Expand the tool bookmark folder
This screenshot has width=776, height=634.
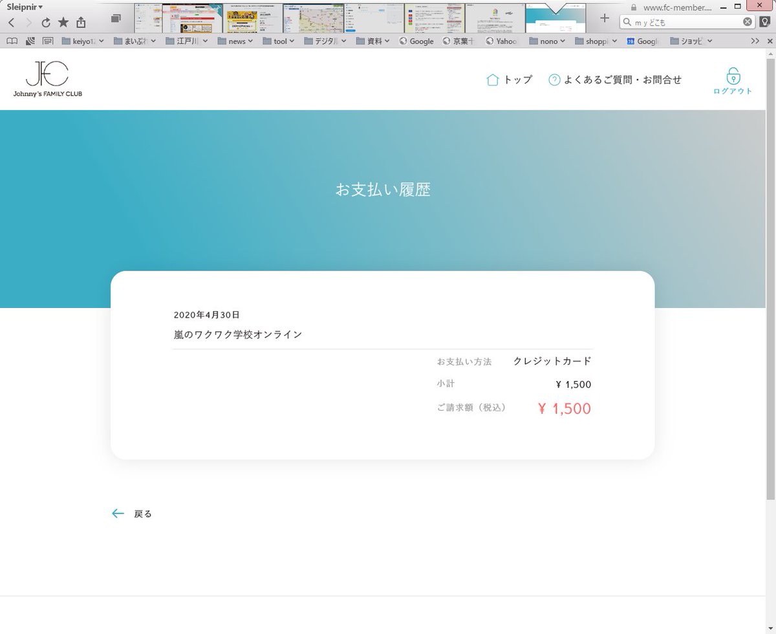coord(278,41)
